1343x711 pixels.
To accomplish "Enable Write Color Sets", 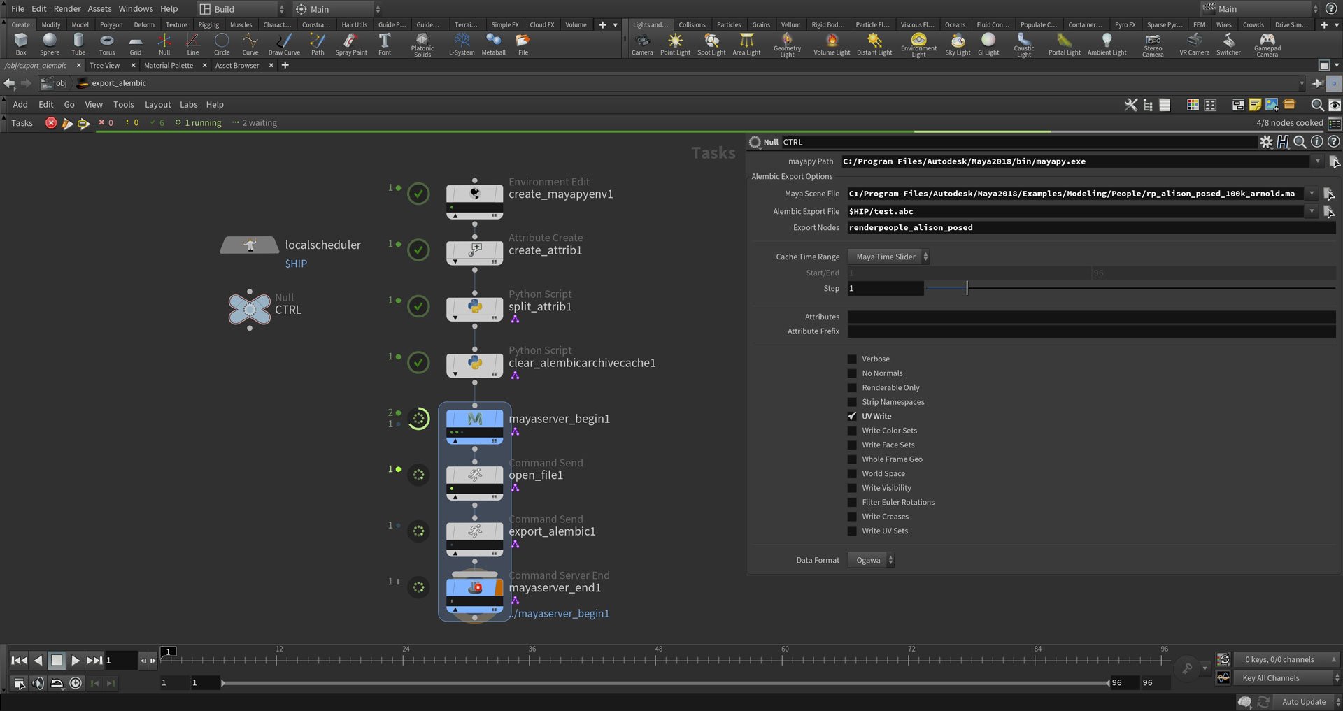I will 852,431.
